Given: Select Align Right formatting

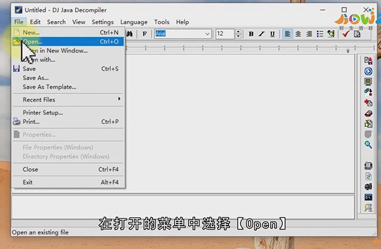Looking at the screenshot, I should pyautogui.click(x=309, y=34).
